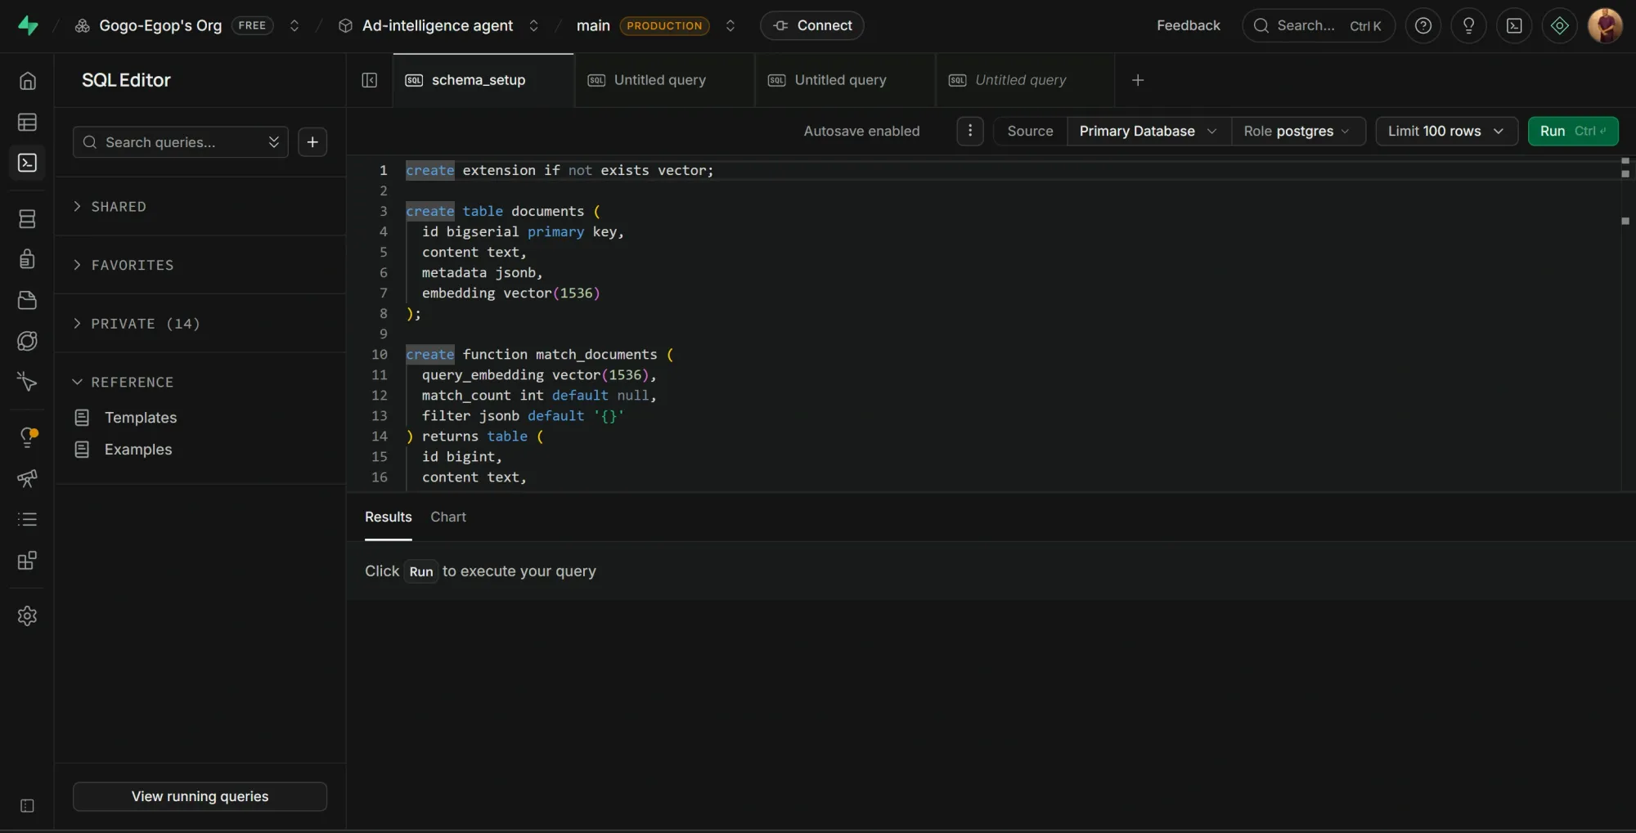Screen dimensions: 1636x833
Task: Open the Table Editor icon
Action: [27, 122]
